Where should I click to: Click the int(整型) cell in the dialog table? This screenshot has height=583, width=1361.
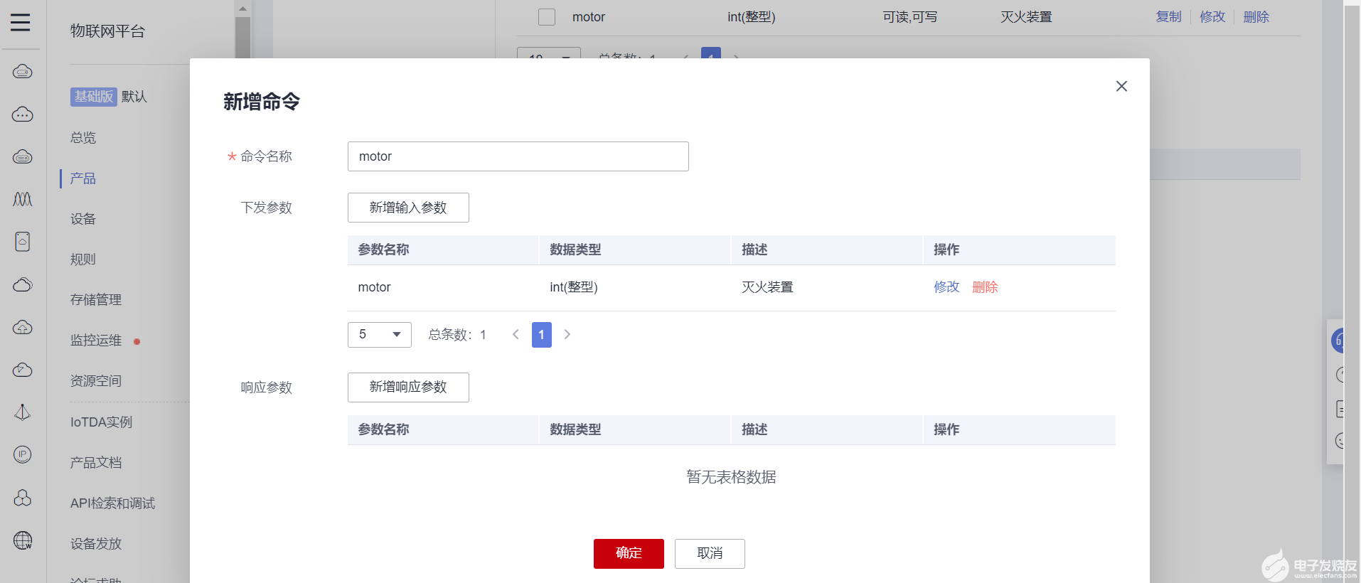tap(574, 287)
